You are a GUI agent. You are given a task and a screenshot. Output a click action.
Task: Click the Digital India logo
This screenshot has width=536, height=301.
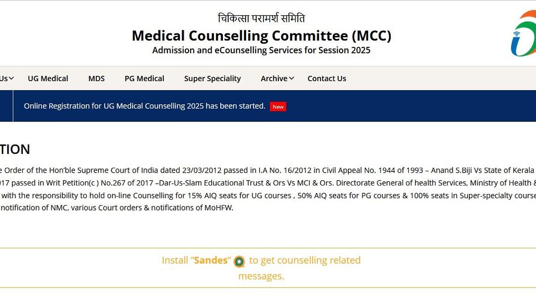click(x=523, y=34)
